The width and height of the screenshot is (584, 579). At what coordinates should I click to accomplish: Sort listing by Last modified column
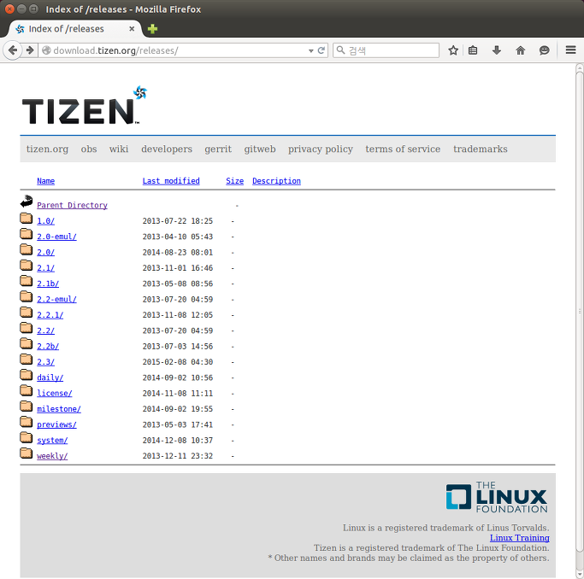171,181
